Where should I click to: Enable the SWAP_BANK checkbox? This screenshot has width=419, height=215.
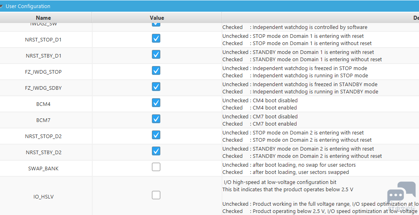tap(156, 167)
